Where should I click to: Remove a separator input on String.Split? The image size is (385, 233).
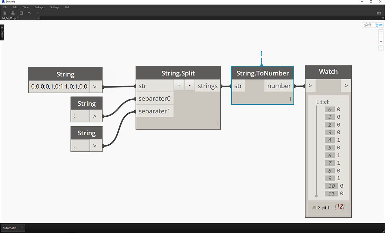(x=189, y=86)
